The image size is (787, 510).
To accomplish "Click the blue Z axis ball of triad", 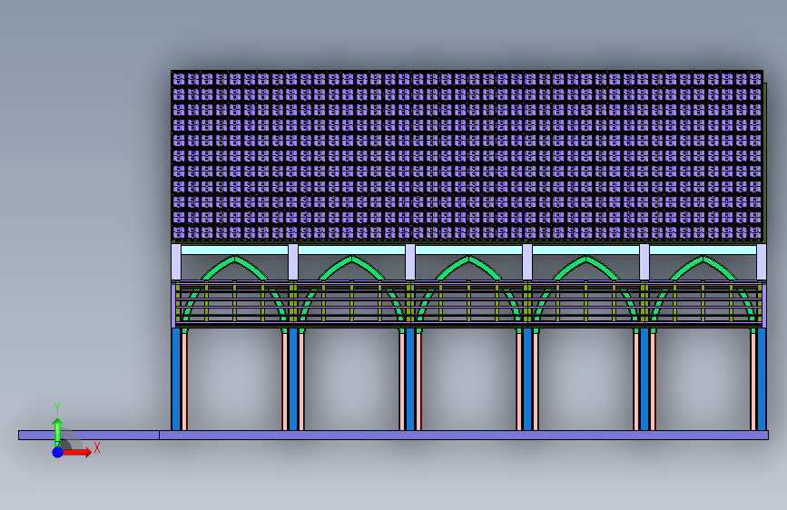I will point(57,452).
